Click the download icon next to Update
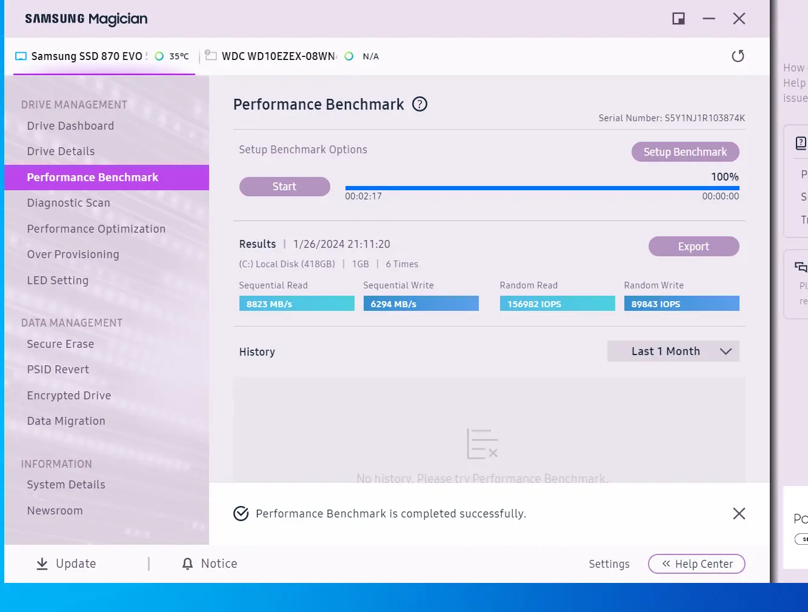This screenshot has height=612, width=808. 42,564
